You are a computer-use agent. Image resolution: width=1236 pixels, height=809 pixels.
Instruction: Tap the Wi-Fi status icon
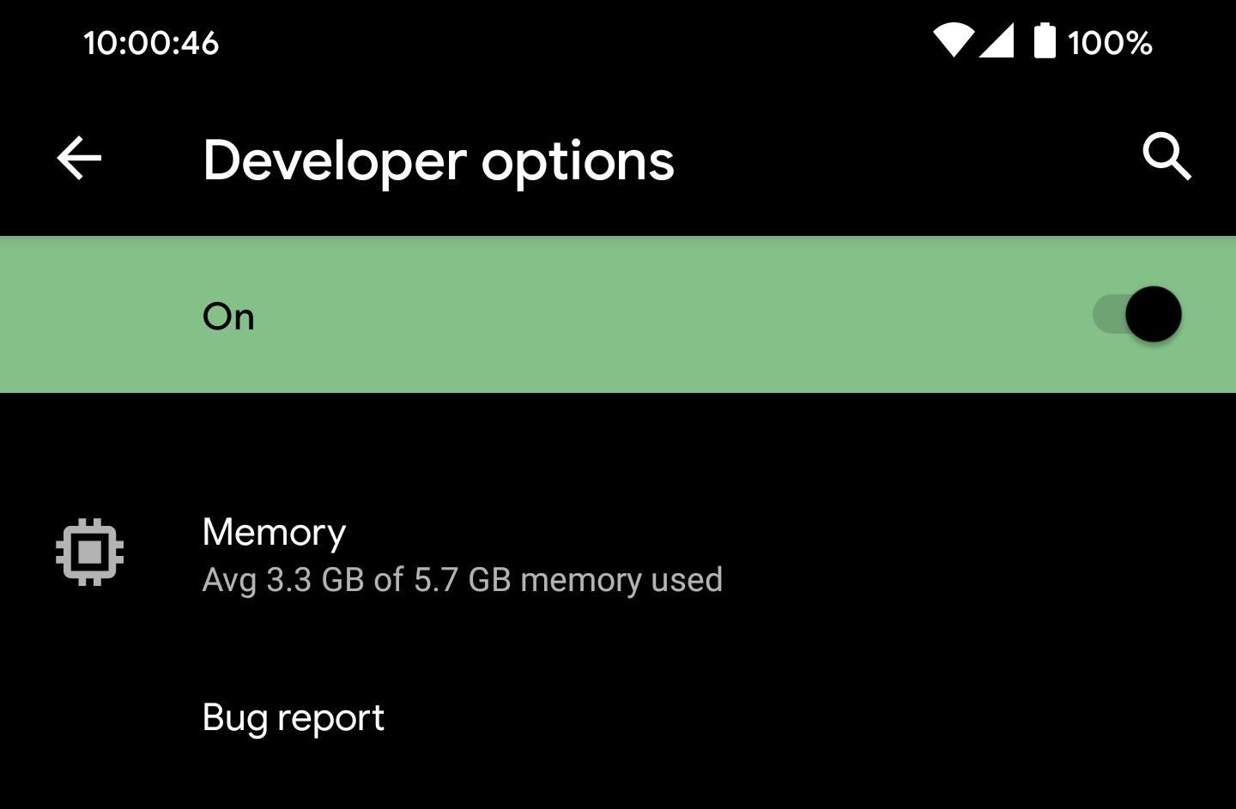[953, 41]
